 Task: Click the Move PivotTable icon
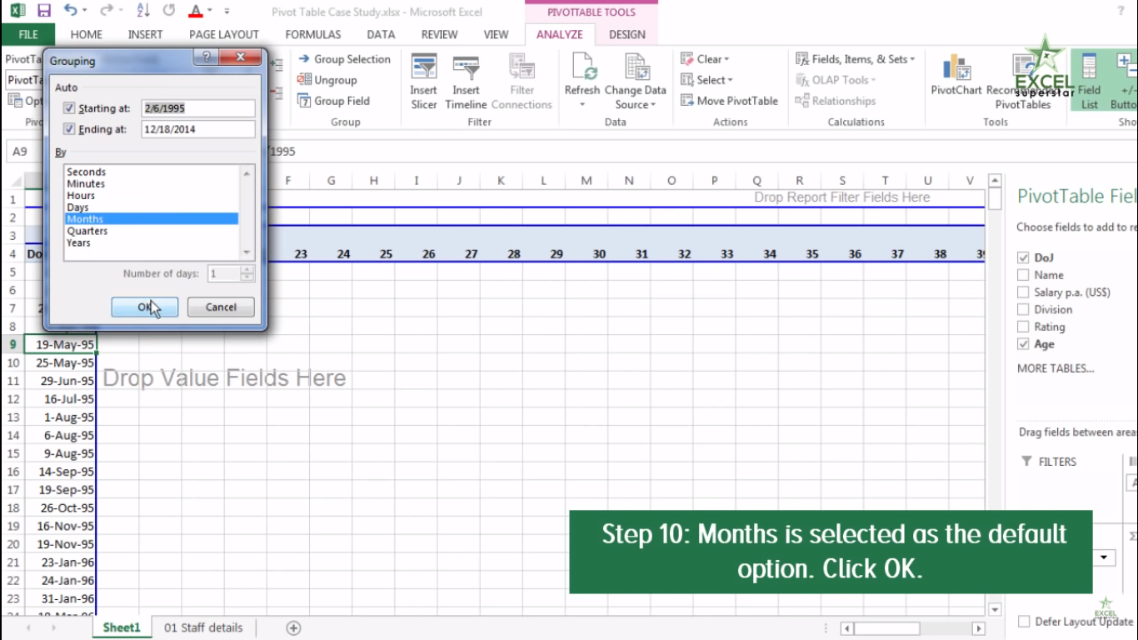point(687,101)
